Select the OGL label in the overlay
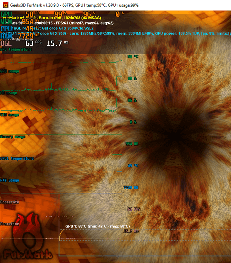Image resolution: width=231 pixels, height=263 pixels. click(x=6, y=43)
